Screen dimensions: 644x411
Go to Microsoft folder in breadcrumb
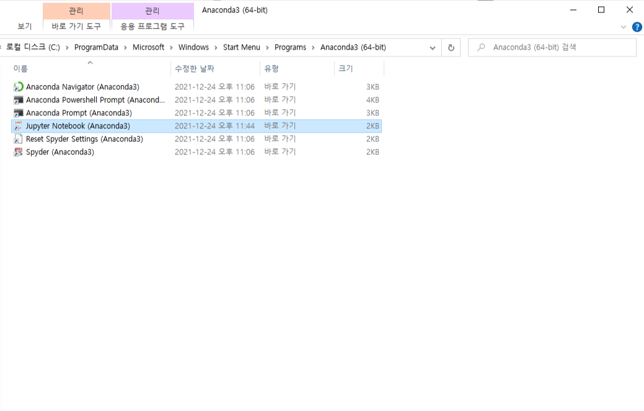point(148,47)
